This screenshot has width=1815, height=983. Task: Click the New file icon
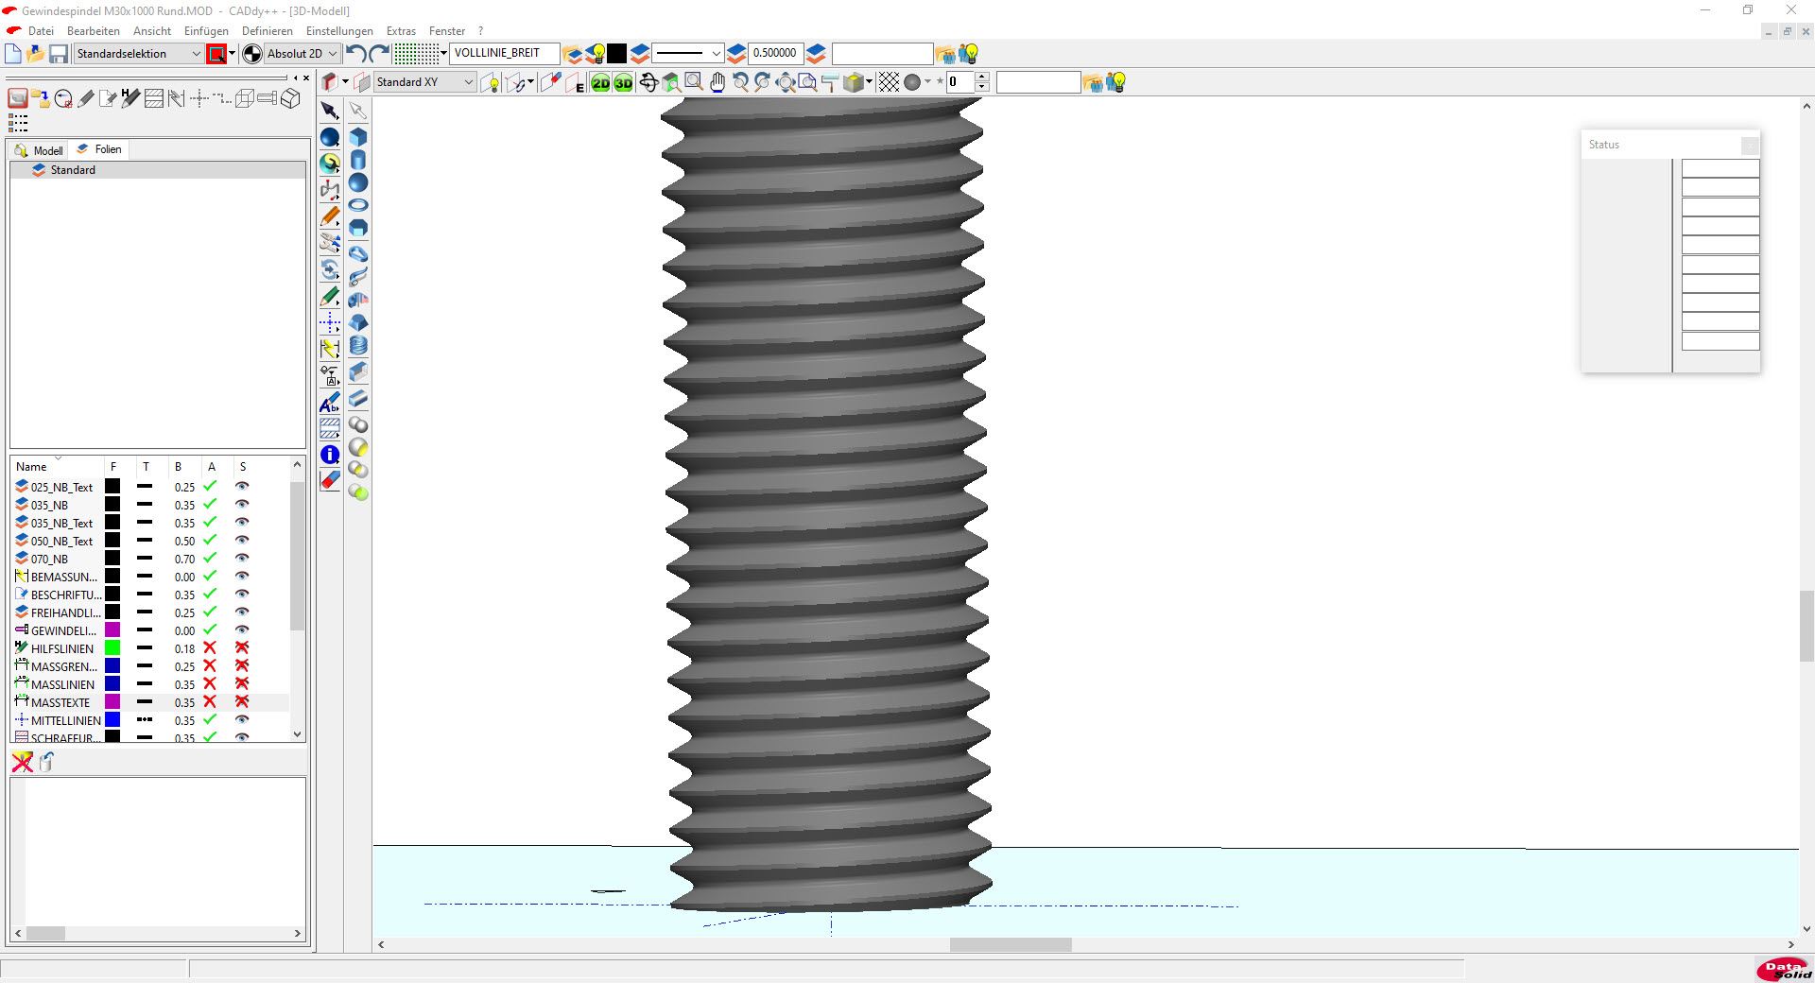[x=13, y=54]
